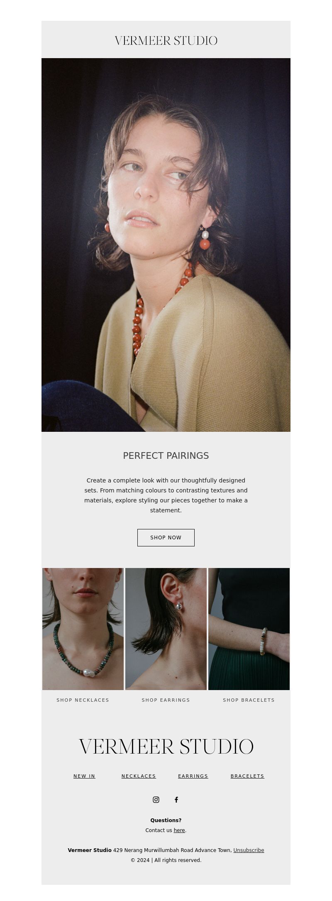Select the beaded bracelet wrist photo
Screen dimensions: 332x901
pyautogui.click(x=249, y=629)
